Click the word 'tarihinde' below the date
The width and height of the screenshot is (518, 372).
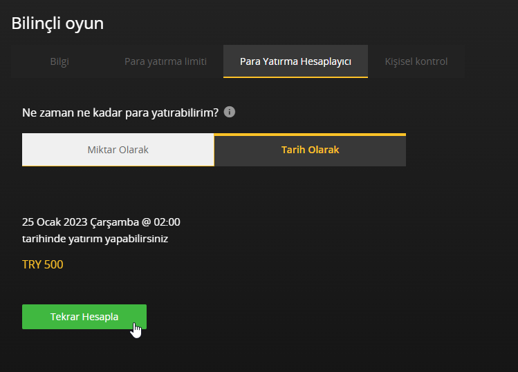(42, 239)
